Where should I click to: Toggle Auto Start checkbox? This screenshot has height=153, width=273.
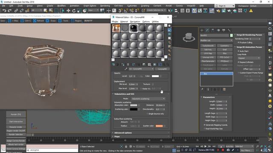pyautogui.click(x=238, y=51)
